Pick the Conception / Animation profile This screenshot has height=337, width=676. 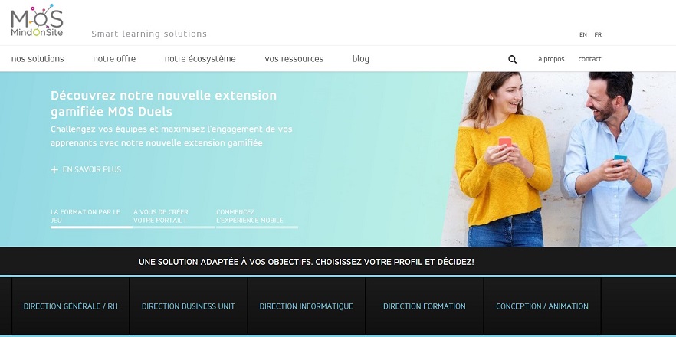(542, 306)
